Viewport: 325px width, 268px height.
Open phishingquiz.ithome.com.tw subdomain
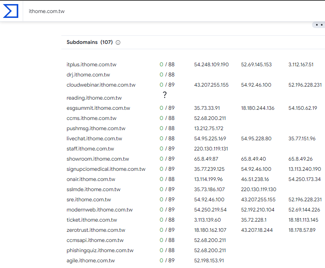point(100,251)
